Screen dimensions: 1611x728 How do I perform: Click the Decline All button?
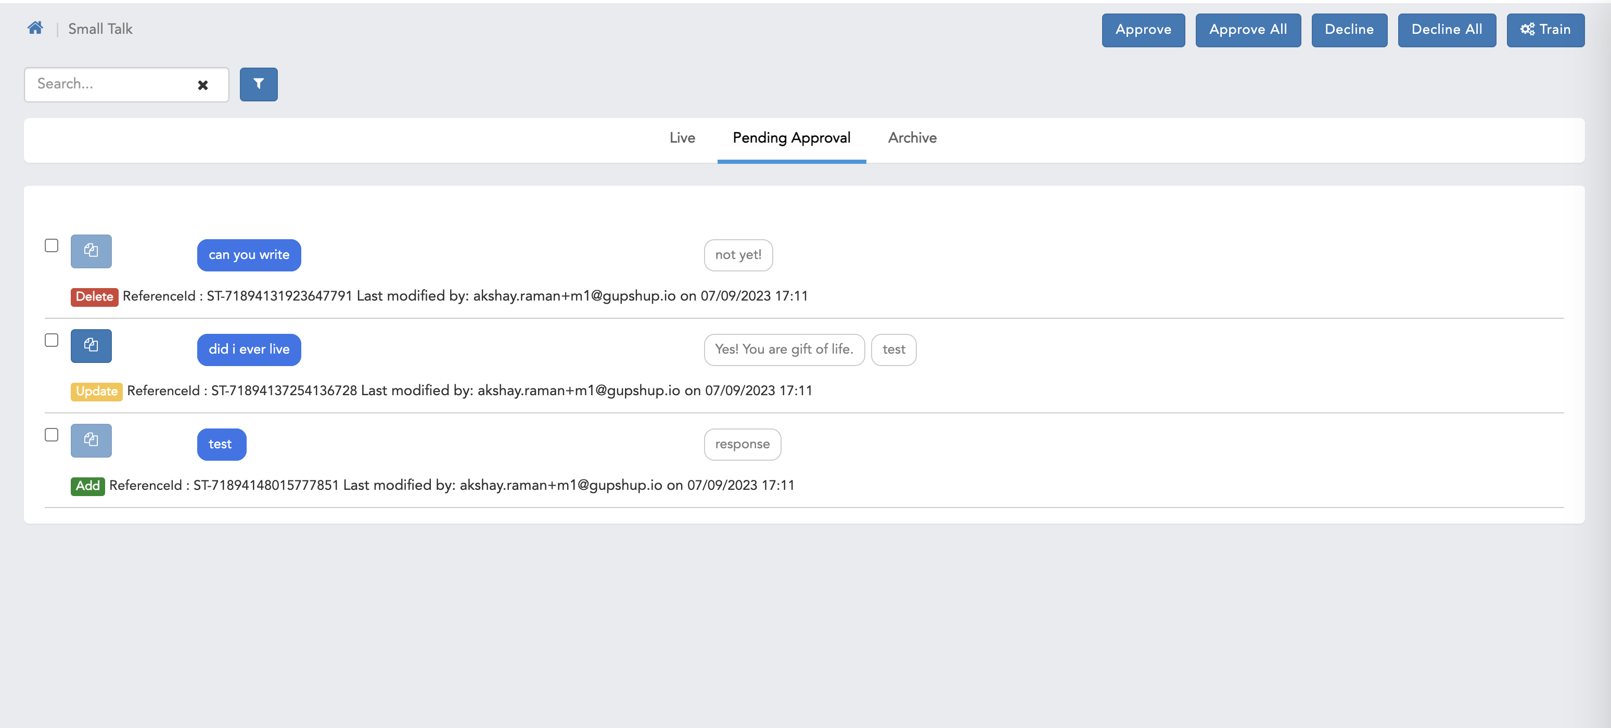click(1446, 29)
